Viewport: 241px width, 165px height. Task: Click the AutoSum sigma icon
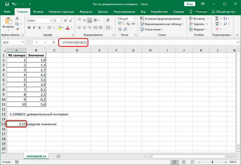tap(217, 19)
